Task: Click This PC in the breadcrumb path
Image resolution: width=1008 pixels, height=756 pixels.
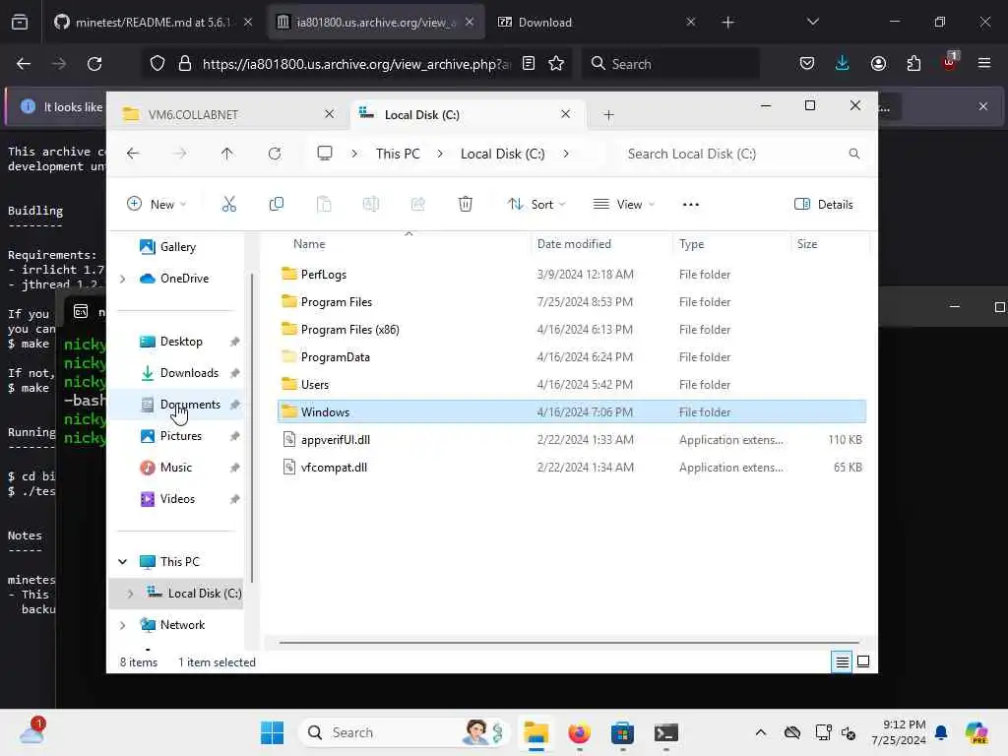Action: (398, 154)
